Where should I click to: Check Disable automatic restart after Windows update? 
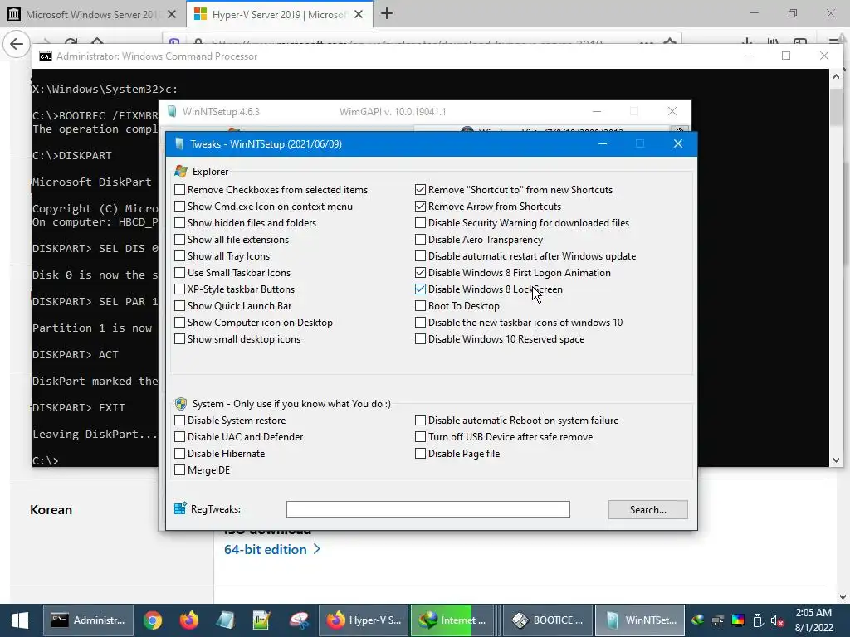(x=420, y=256)
